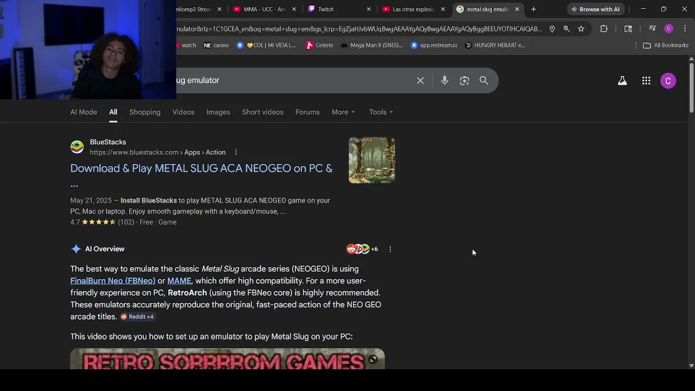
Task: Open the Mega Man X (SNES) bookmark
Action: [x=371, y=45]
